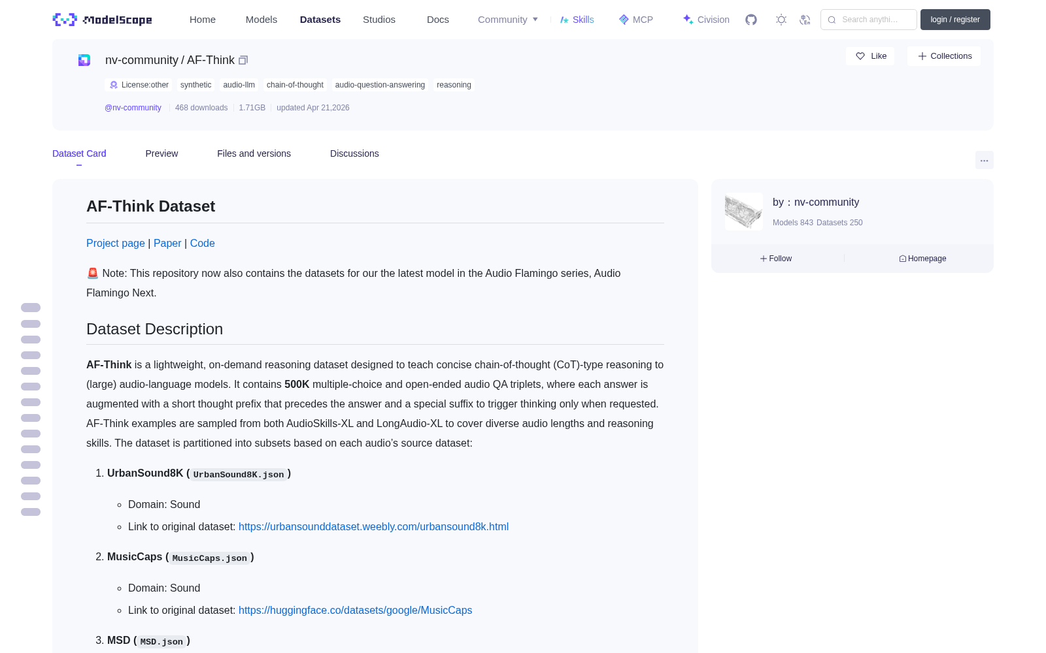Select Datasets in the top navigation
The width and height of the screenshot is (1046, 653).
(320, 20)
